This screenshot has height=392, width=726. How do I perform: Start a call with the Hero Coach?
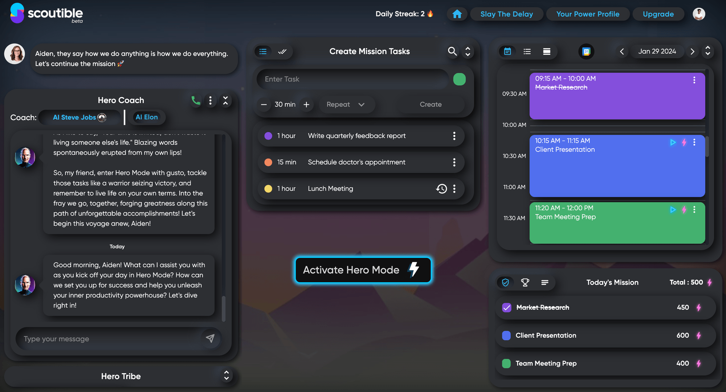coord(196,100)
